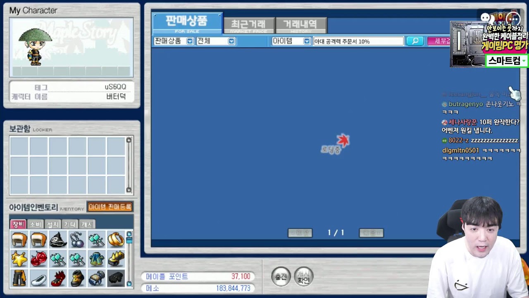
Task: Select teal earrings beside the blue armor
Action: (x=77, y=259)
